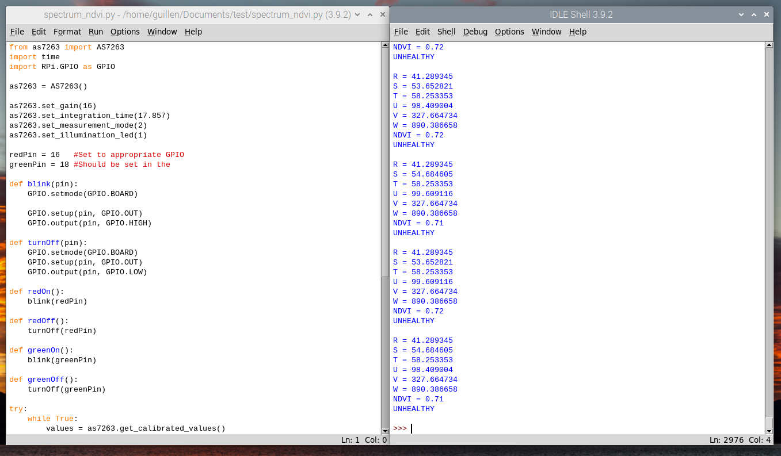Click the shell scrollbar up arrow

pyautogui.click(x=769, y=45)
